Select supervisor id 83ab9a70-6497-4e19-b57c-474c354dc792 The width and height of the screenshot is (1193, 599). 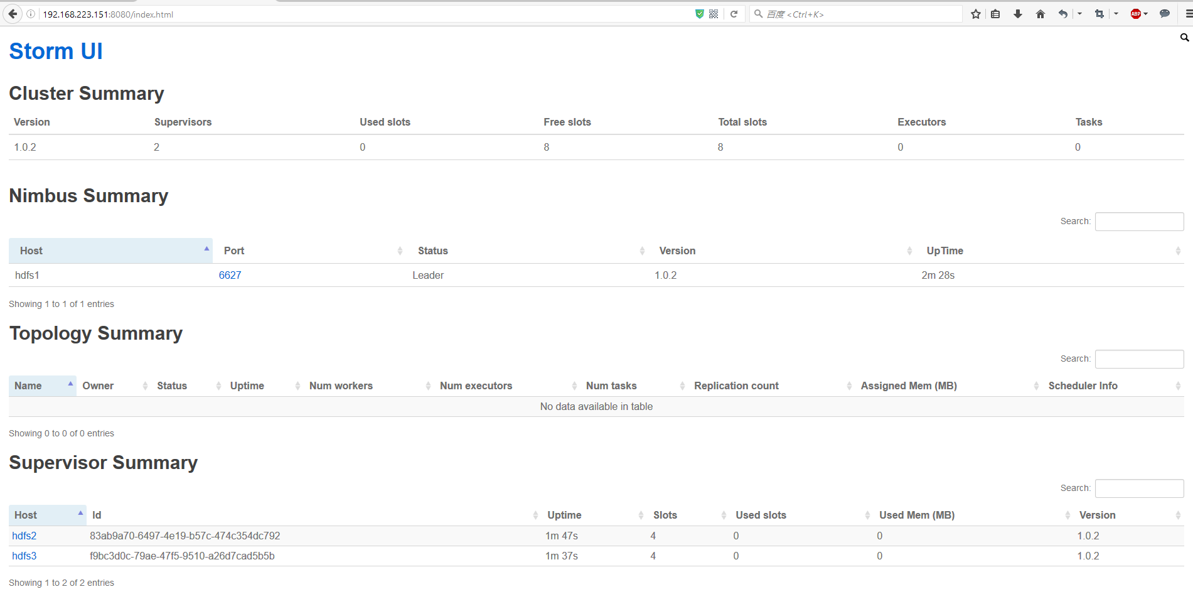(185, 536)
